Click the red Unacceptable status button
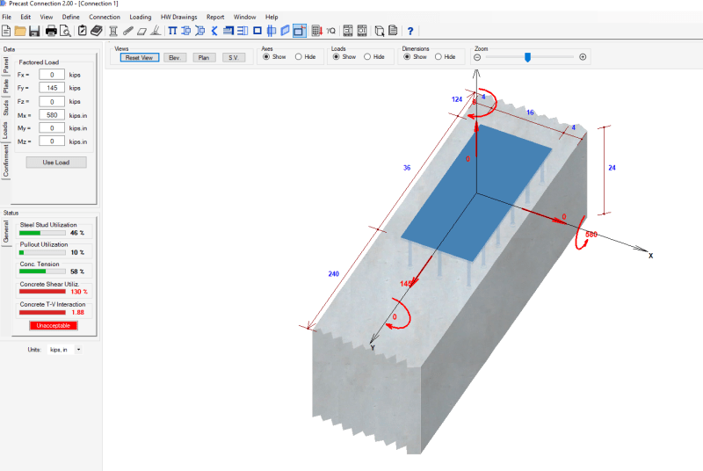 coord(54,325)
